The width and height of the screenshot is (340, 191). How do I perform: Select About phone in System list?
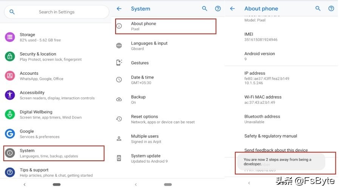coord(165,26)
